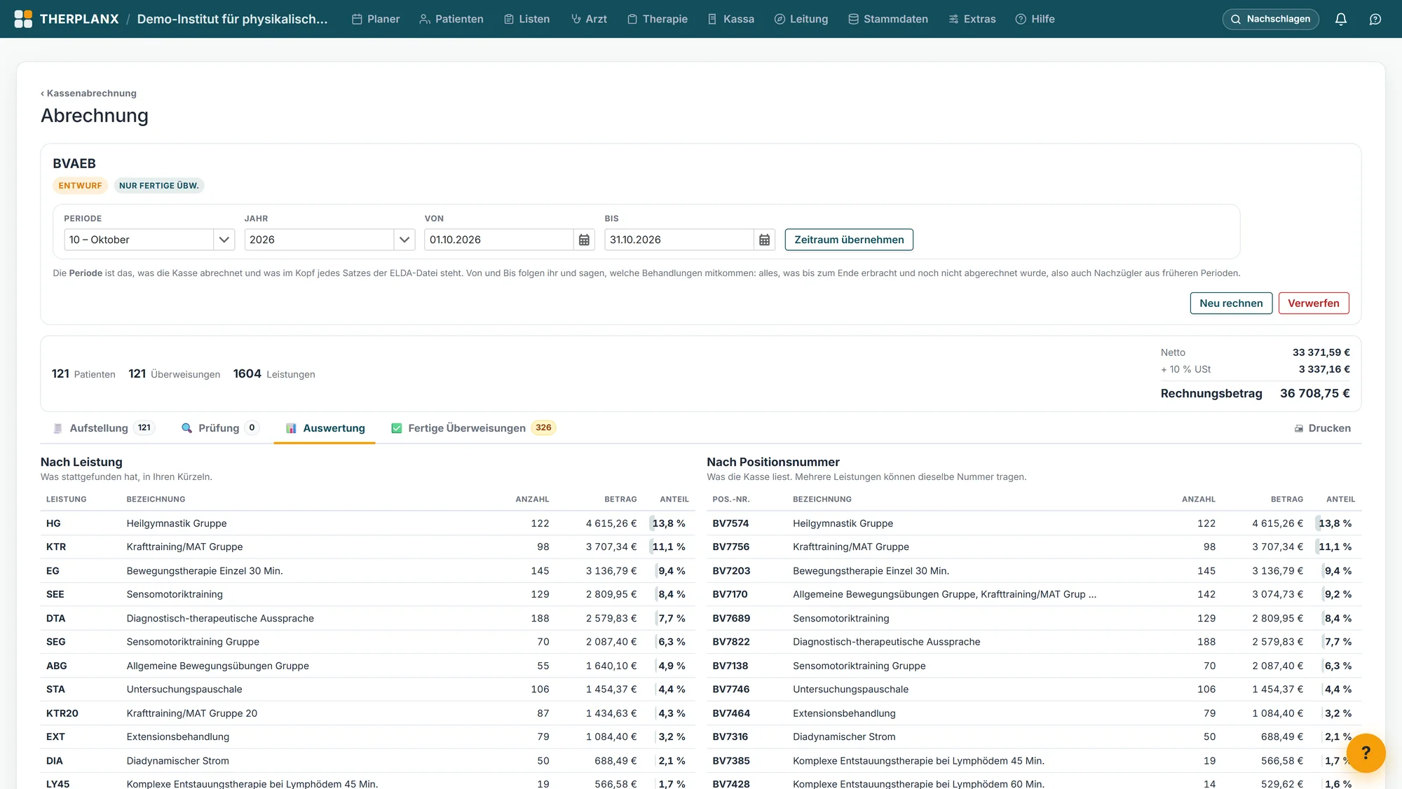Image resolution: width=1402 pixels, height=789 pixels.
Task: Click the Rechnungsbetrag 36 708,75 € value
Action: tap(1314, 393)
